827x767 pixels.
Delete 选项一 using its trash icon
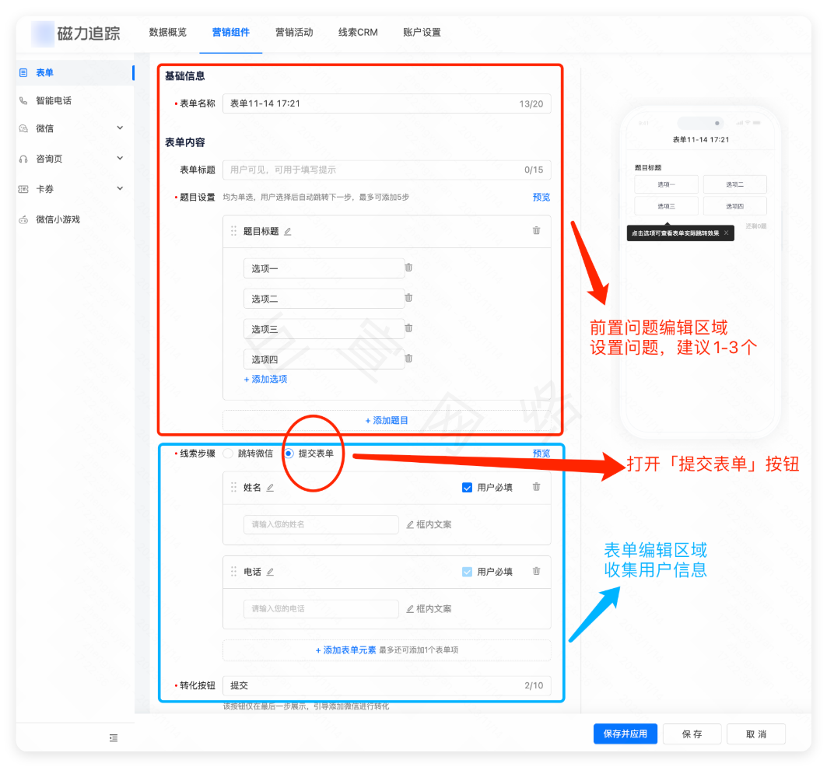tap(408, 267)
